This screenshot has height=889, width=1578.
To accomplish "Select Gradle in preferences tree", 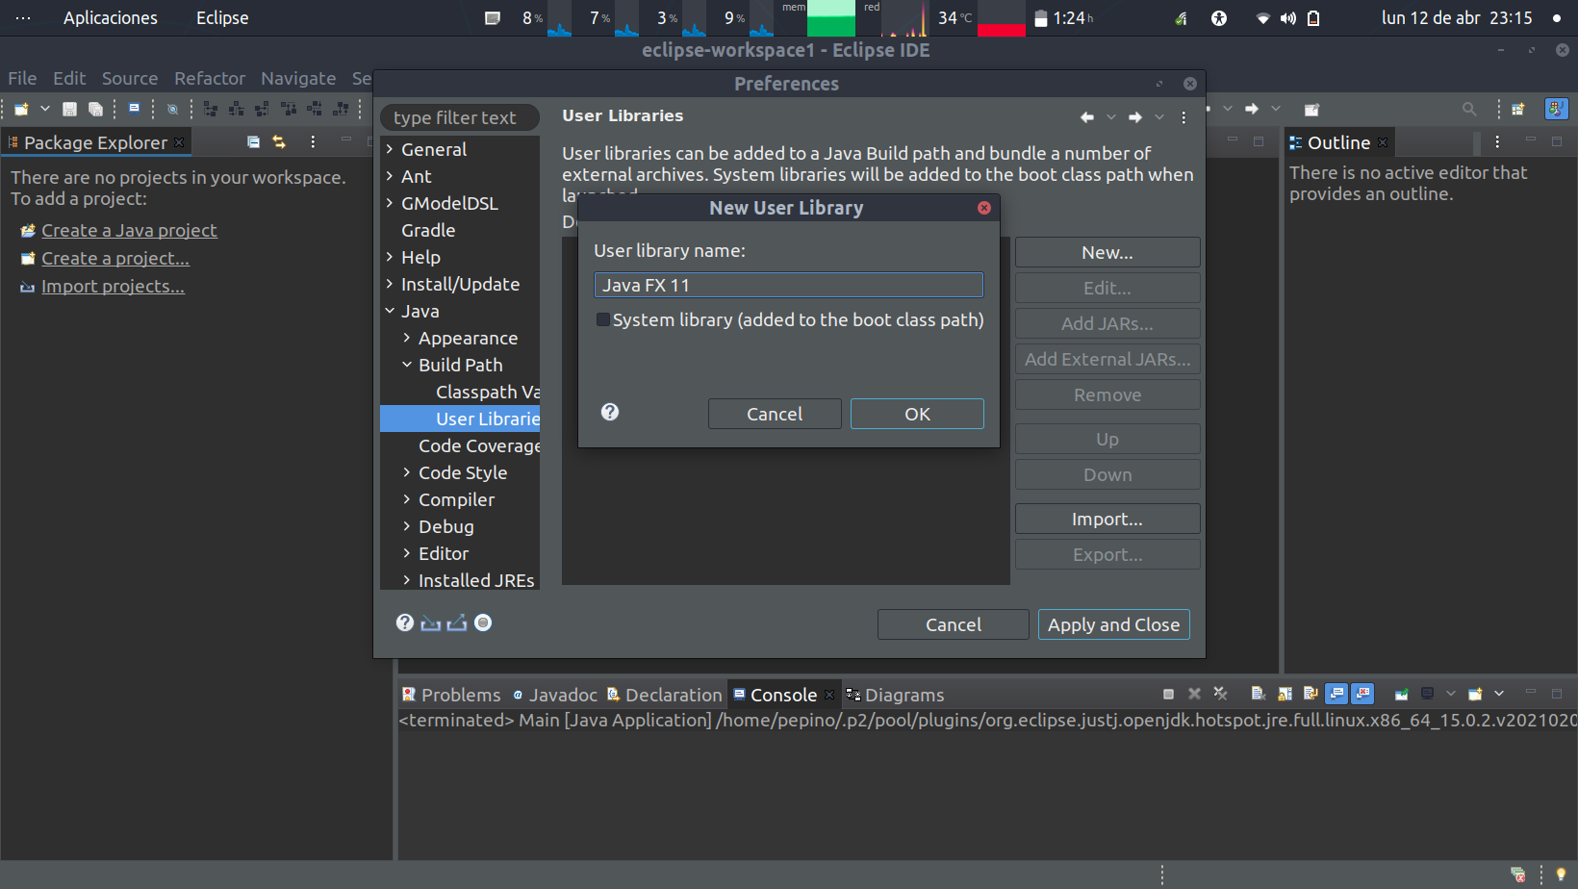I will [428, 230].
